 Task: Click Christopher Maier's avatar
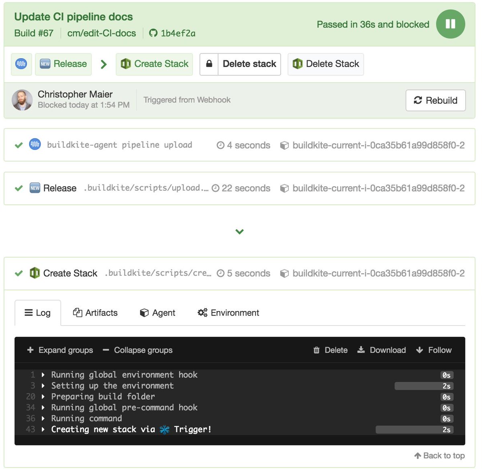point(22,100)
